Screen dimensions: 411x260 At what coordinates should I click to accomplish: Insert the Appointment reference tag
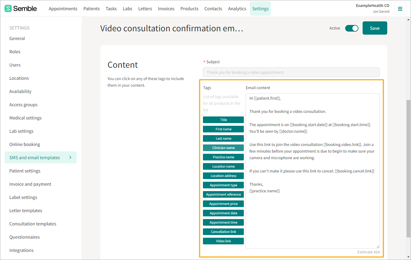click(223, 194)
